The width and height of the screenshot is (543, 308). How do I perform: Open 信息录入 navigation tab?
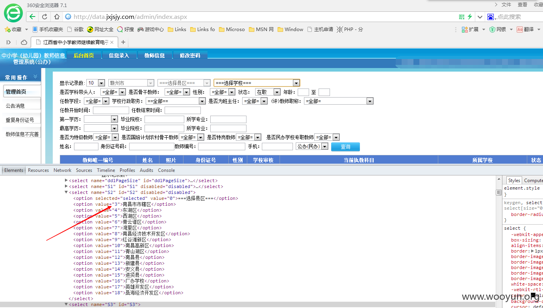(x=119, y=55)
